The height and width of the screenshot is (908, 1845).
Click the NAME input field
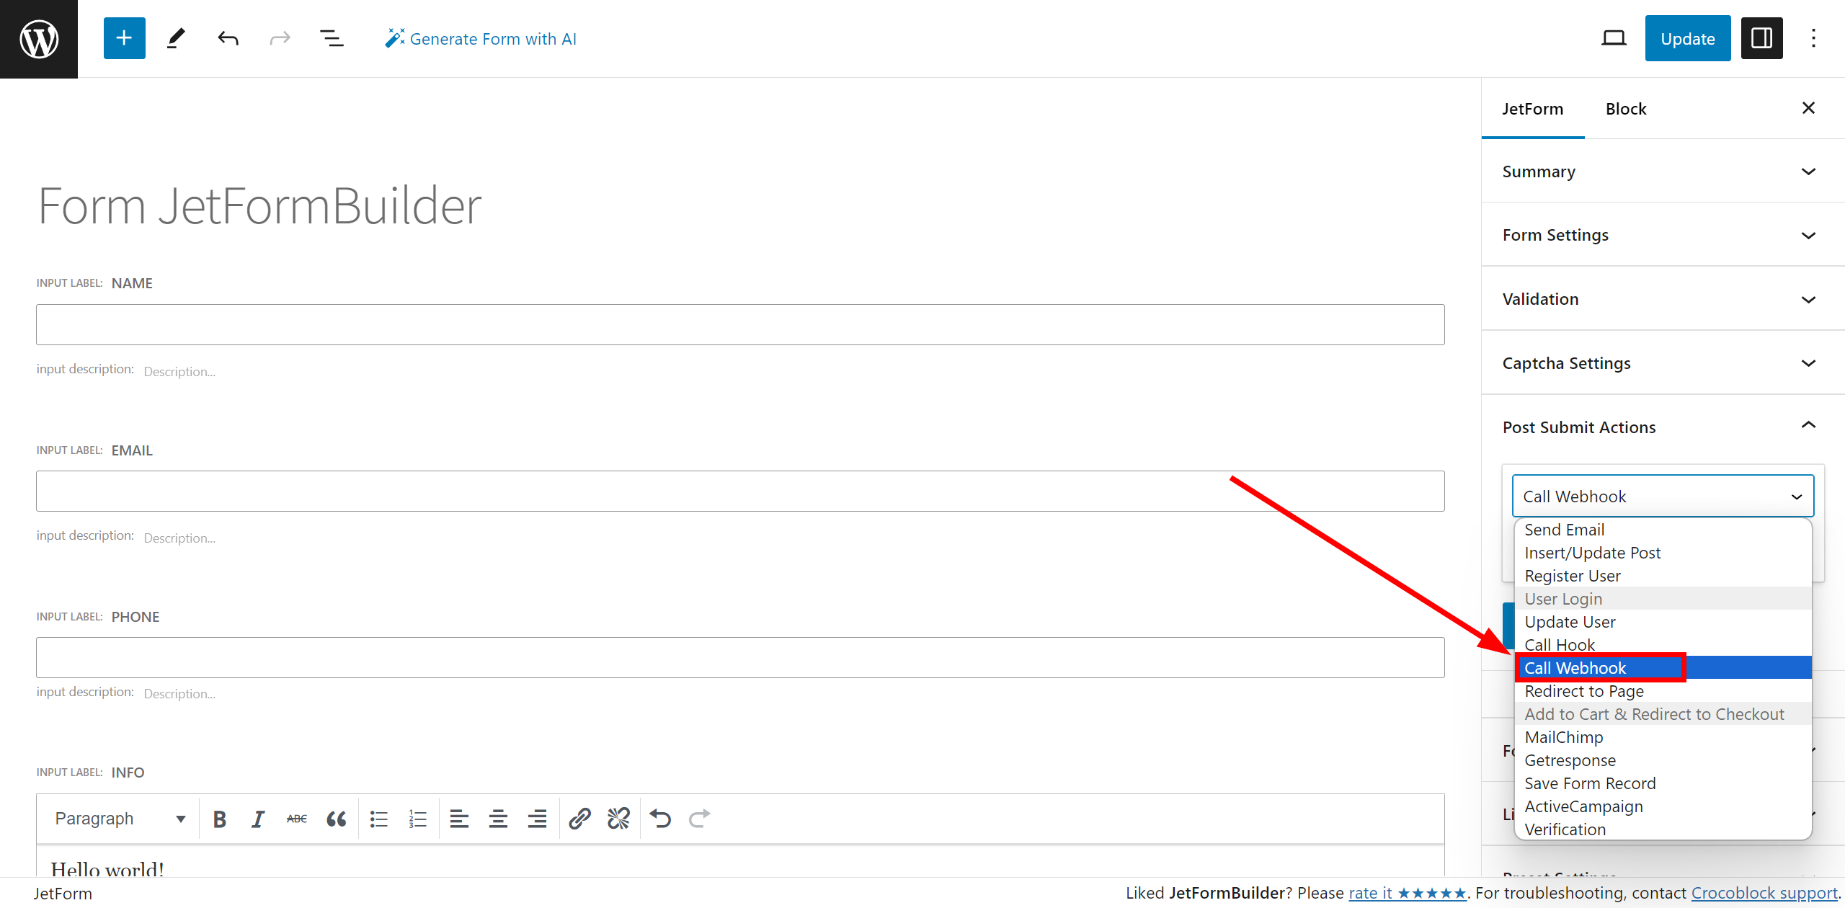tap(740, 324)
